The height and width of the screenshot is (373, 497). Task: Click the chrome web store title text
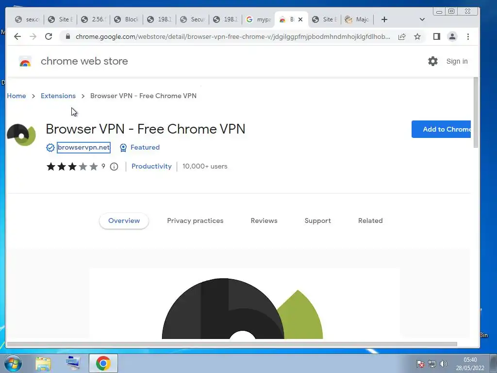coord(84,61)
